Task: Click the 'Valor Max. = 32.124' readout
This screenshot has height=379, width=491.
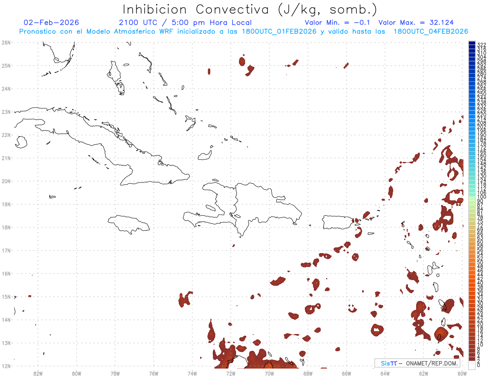Action: click(x=416, y=22)
